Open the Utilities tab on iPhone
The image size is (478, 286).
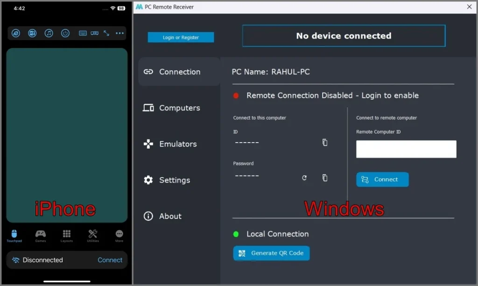(x=93, y=236)
